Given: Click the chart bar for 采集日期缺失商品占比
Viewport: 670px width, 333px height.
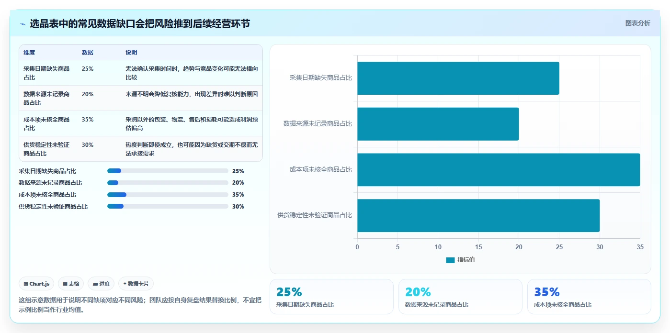Looking at the screenshot, I should (x=458, y=78).
